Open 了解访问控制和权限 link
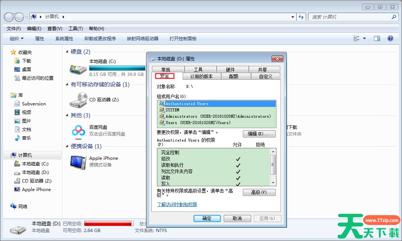This screenshot has width=402, height=241. 177,204
